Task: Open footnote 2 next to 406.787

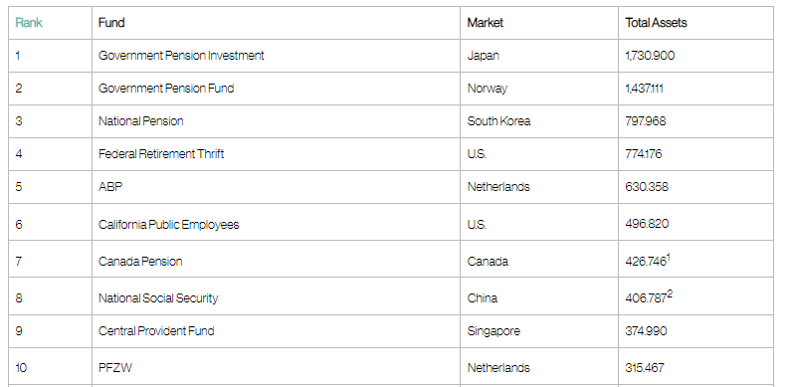Action: coord(670,294)
